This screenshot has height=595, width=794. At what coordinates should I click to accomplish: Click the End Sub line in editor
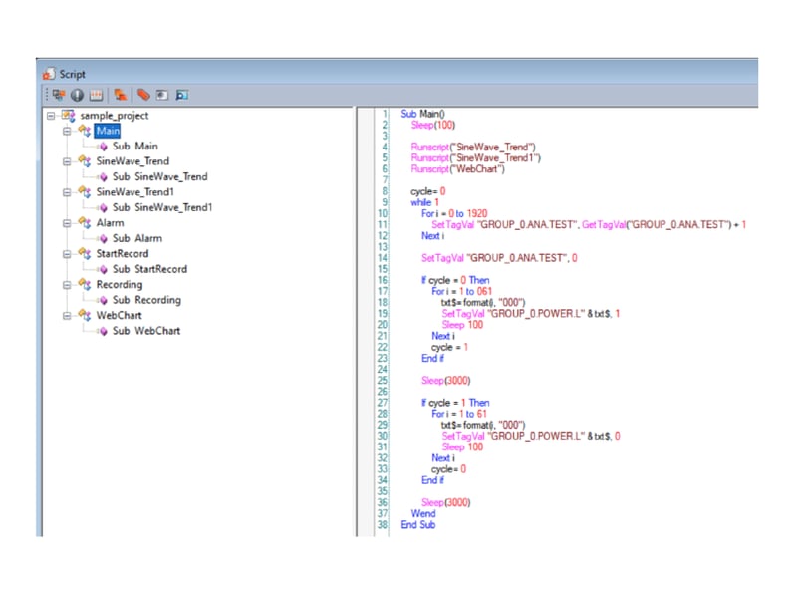pyautogui.click(x=417, y=524)
